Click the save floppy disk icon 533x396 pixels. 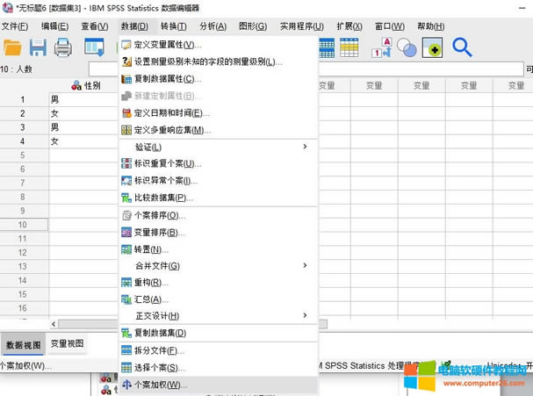click(38, 47)
